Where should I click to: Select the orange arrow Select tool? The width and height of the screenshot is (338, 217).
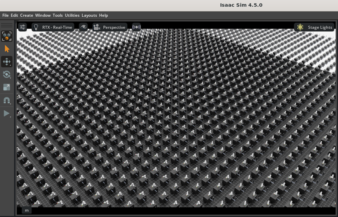click(7, 49)
